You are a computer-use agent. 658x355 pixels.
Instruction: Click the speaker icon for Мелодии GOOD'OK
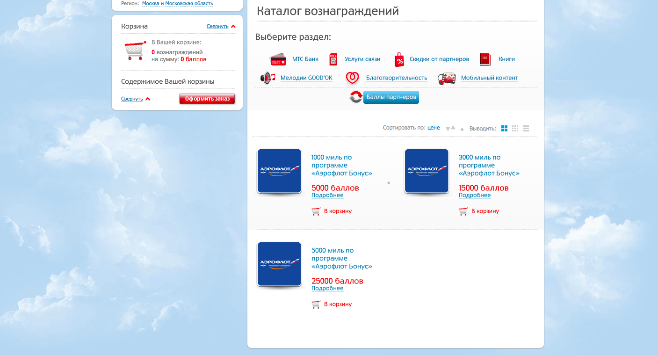click(x=268, y=78)
